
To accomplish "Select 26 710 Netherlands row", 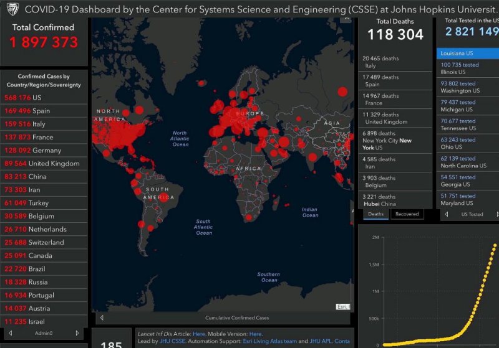I will pyautogui.click(x=44, y=229).
